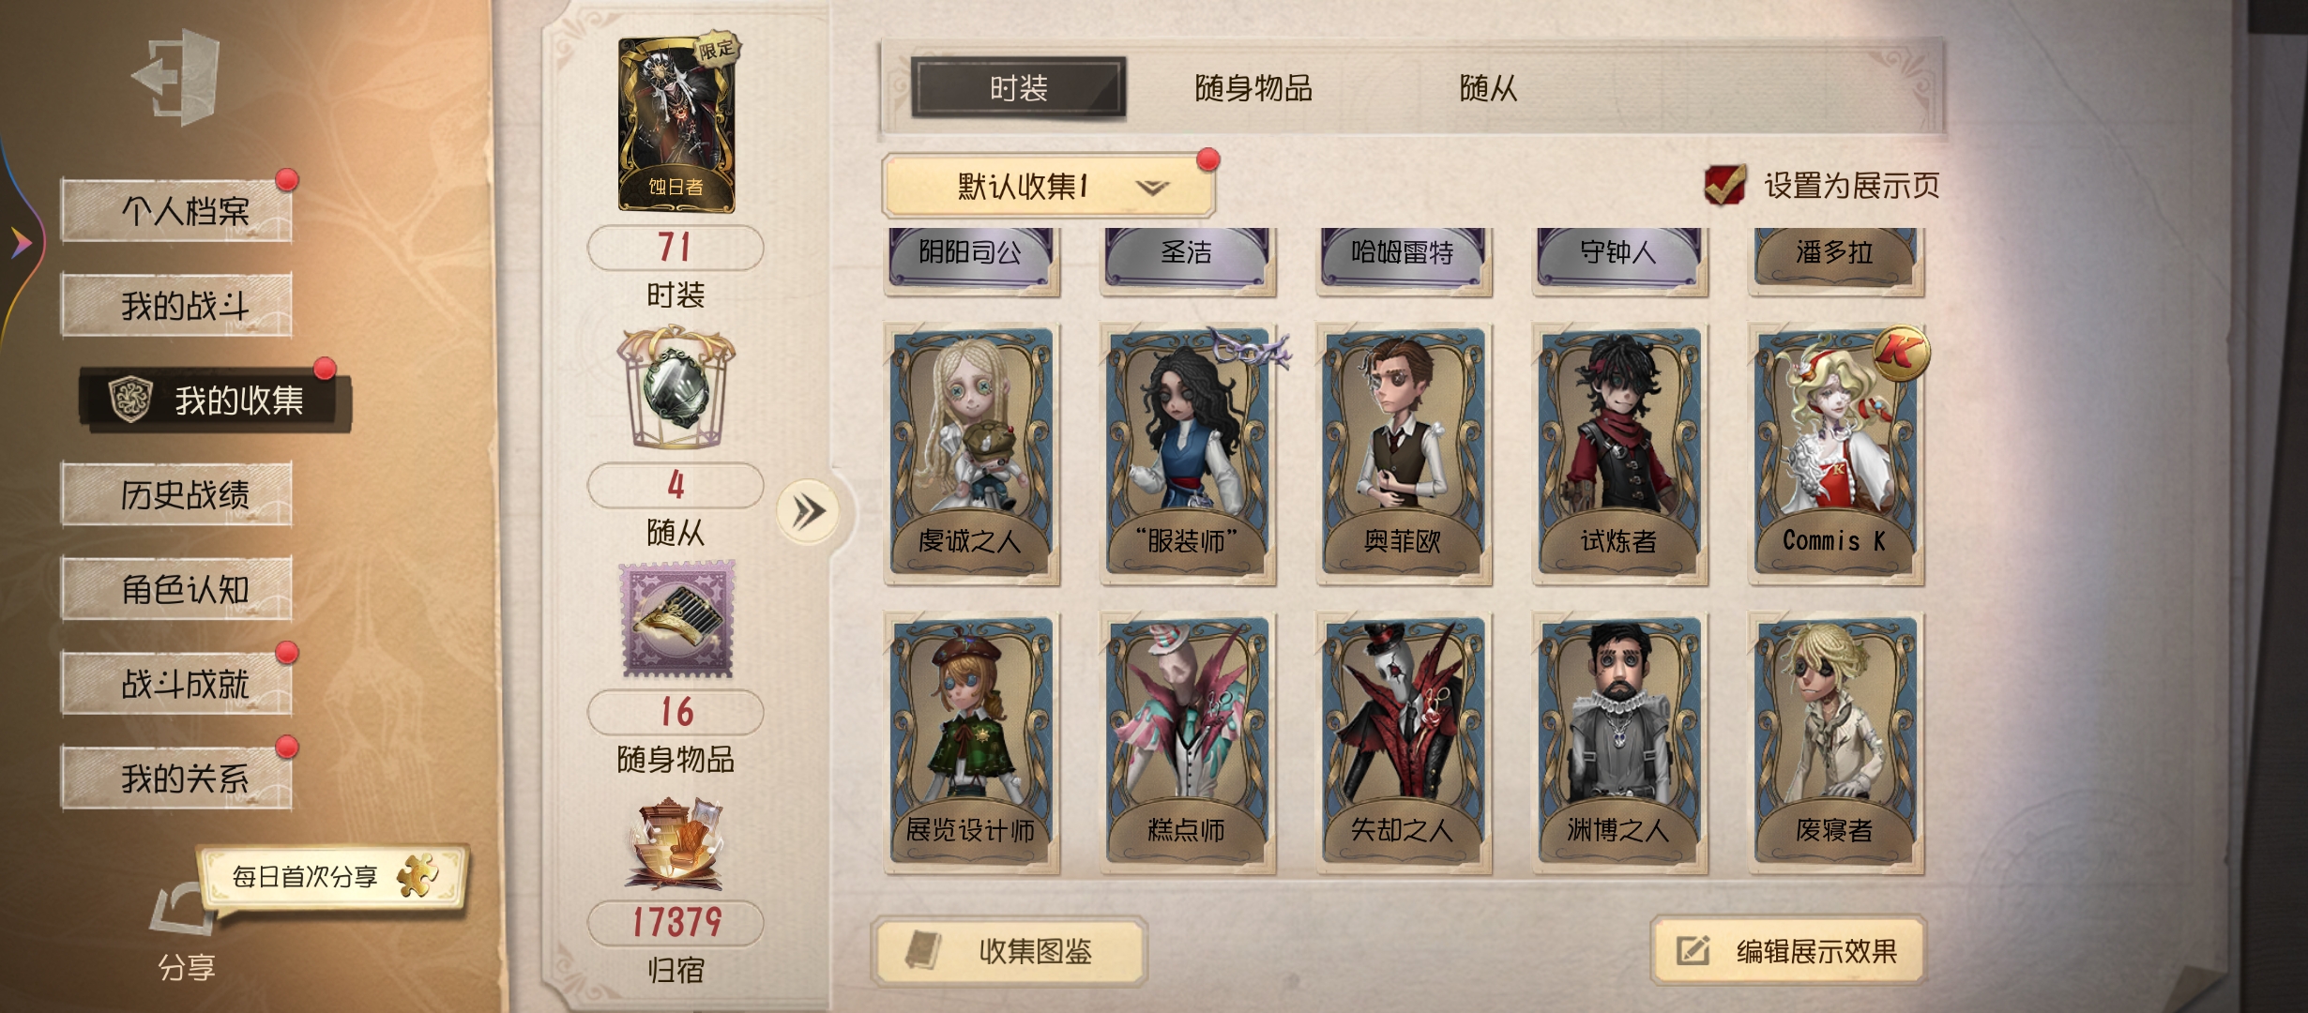Open 战斗成就 menu item
The width and height of the screenshot is (2308, 1013).
click(x=176, y=683)
